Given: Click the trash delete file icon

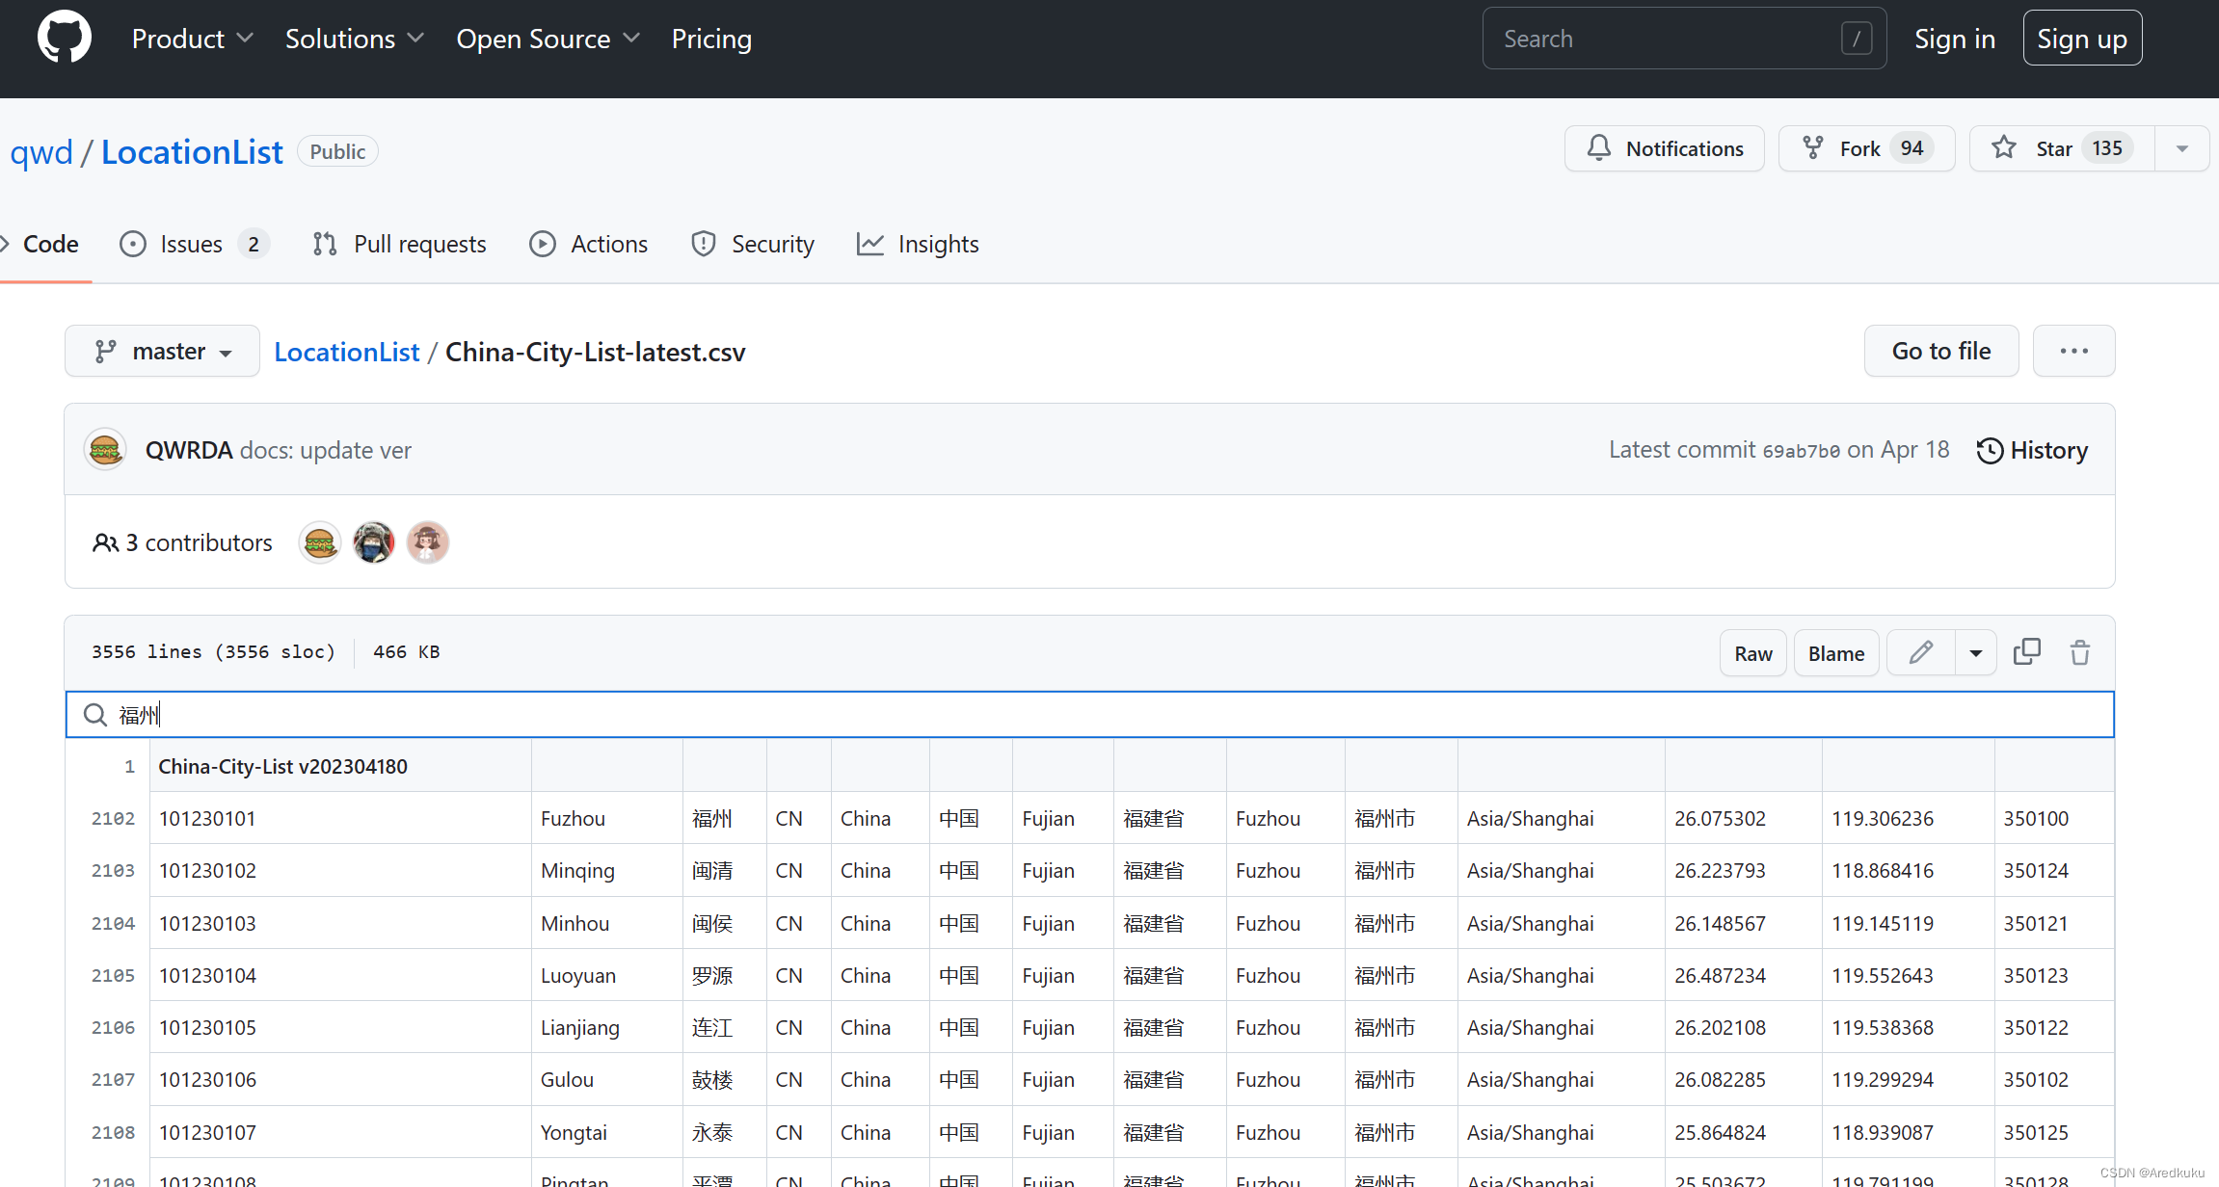Looking at the screenshot, I should click(x=2080, y=653).
